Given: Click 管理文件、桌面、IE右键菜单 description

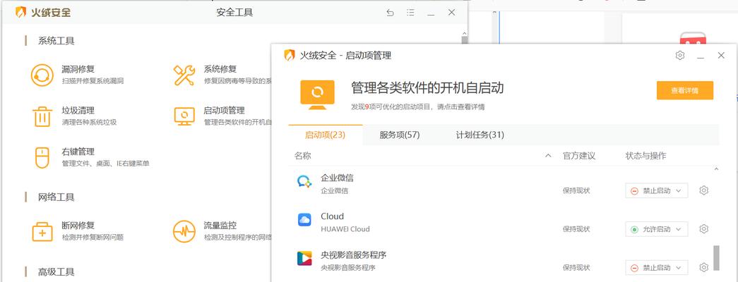Looking at the screenshot, I should click(106, 164).
